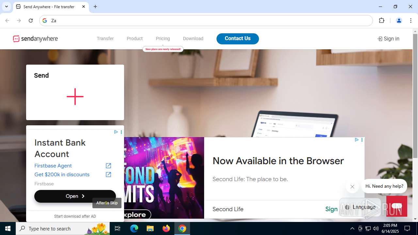Show hidden system tray icons
Viewport: 418px width, 235px height.
click(352, 228)
